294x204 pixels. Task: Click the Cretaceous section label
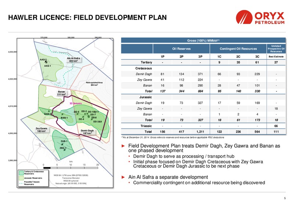pos(143,68)
